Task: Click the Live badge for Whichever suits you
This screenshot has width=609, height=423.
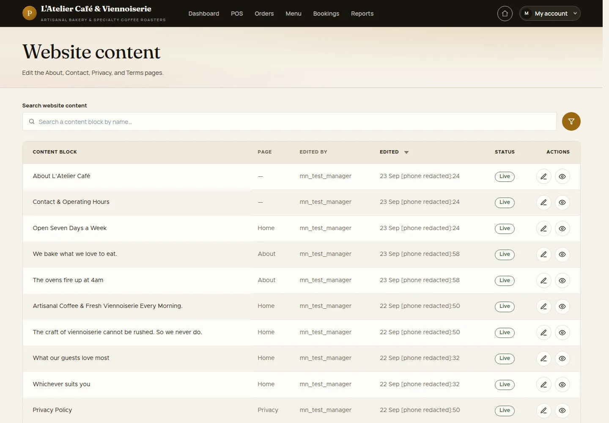Action: pyautogui.click(x=505, y=385)
